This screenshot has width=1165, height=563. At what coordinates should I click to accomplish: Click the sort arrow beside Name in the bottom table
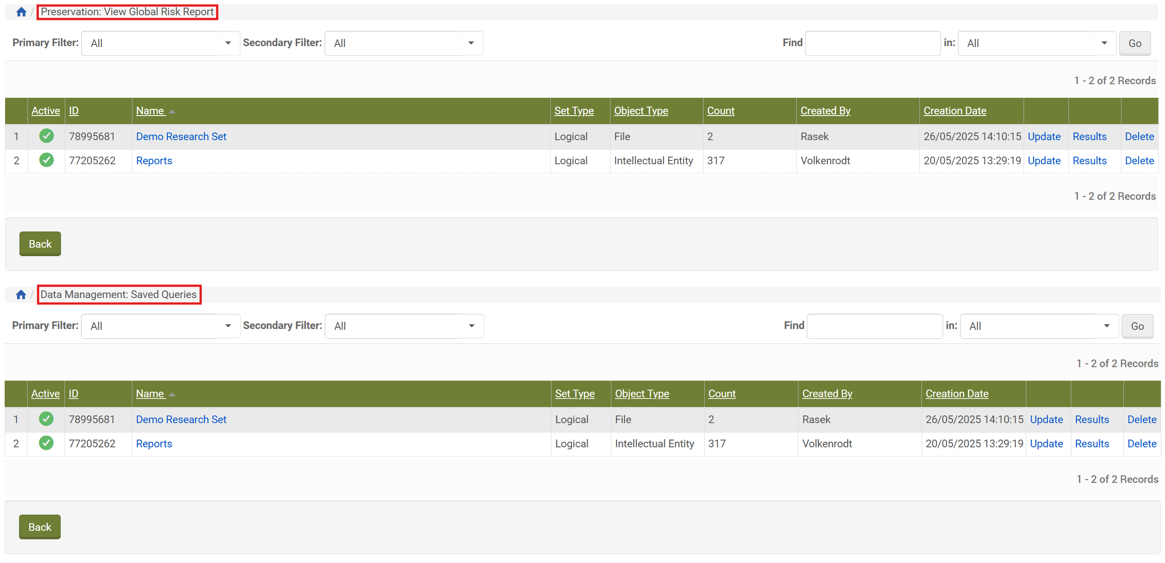coord(172,395)
